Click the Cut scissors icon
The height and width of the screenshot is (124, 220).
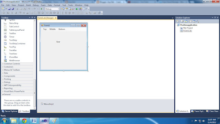[18, 9]
